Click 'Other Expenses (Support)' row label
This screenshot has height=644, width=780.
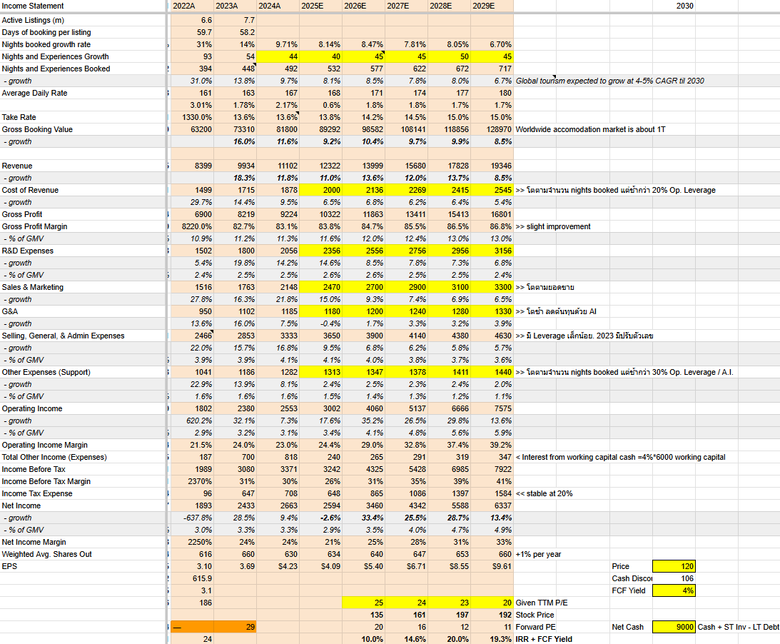coord(46,372)
